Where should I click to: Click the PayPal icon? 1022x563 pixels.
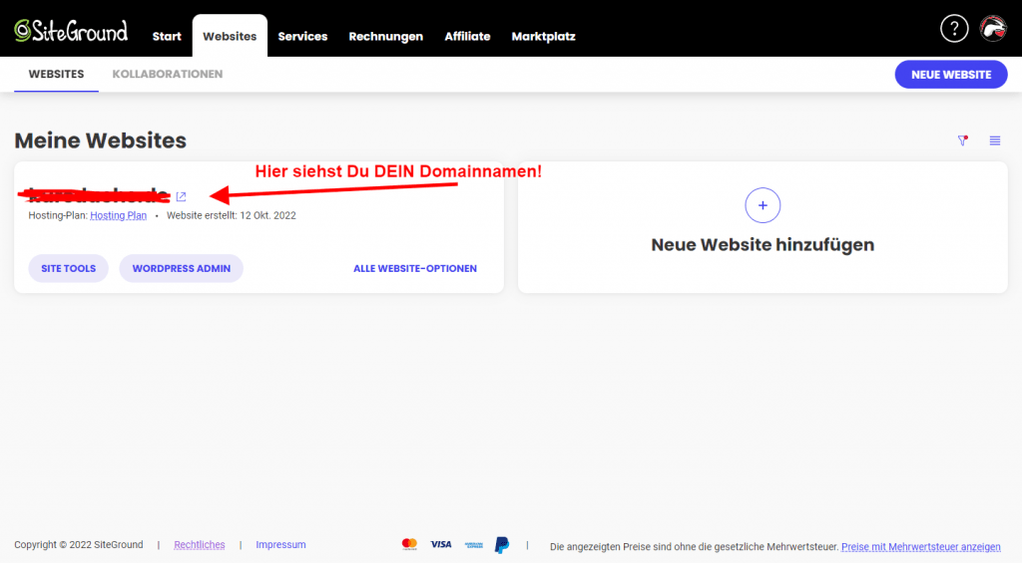(502, 545)
